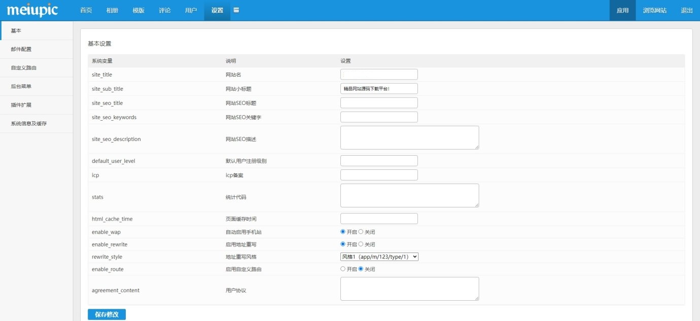Viewport: 700px width, 321px height.
Task: Focus the icp备案 input field
Action: [x=379, y=175]
